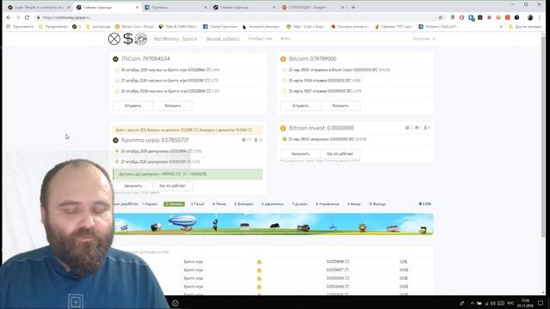Click the Chrome profile avatar icon
The height and width of the screenshot is (309, 550).
click(x=530, y=17)
